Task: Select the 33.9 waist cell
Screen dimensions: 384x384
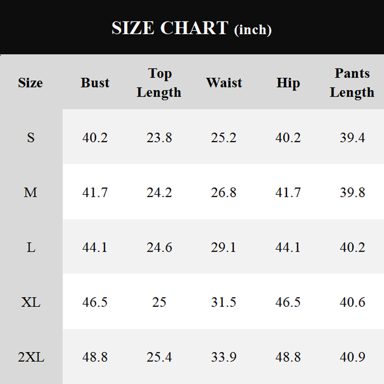Action: click(x=224, y=357)
